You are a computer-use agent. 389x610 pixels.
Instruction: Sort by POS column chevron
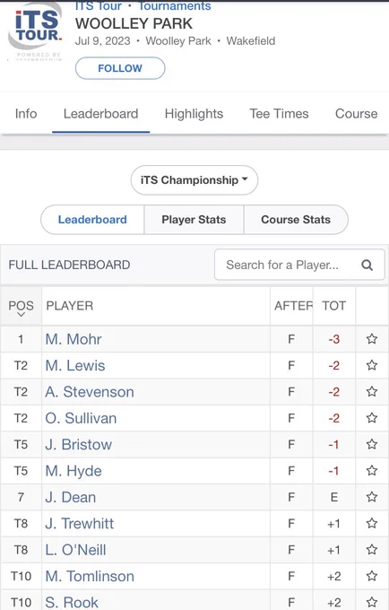pos(21,314)
